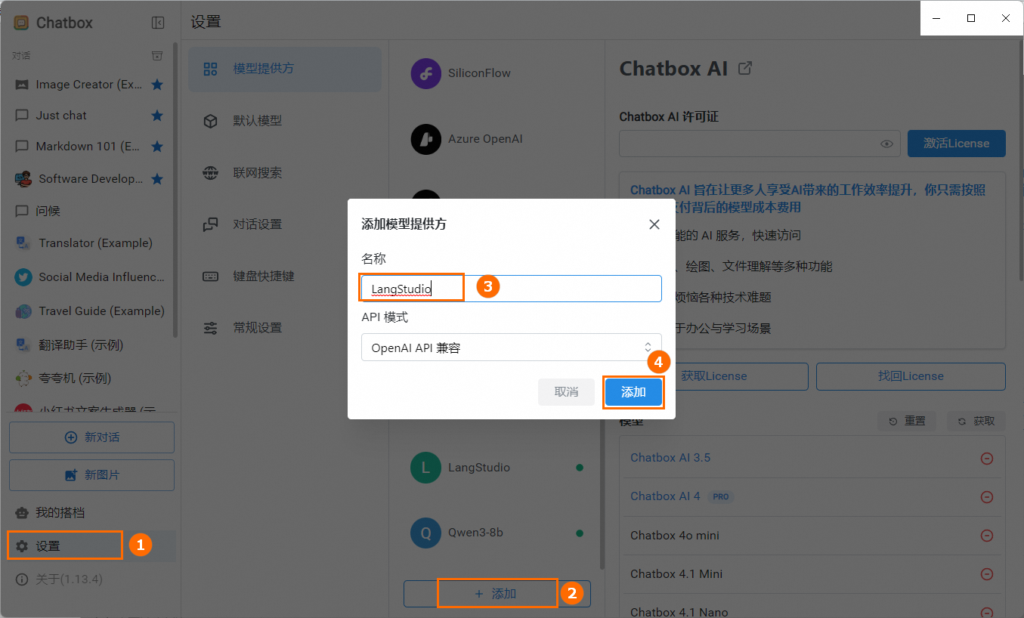Image resolution: width=1024 pixels, height=618 pixels.
Task: Select the 模型提供方 settings tab
Action: tap(285, 70)
